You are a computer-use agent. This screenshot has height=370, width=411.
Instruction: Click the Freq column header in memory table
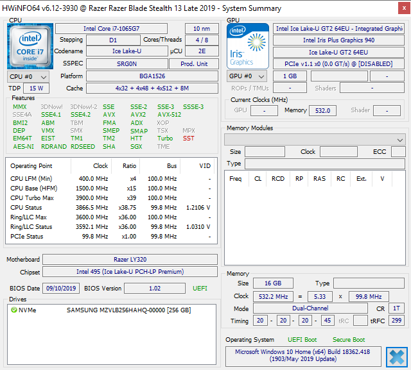coord(235,179)
